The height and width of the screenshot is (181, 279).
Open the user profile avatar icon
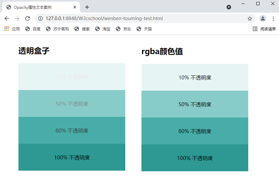coord(263,18)
